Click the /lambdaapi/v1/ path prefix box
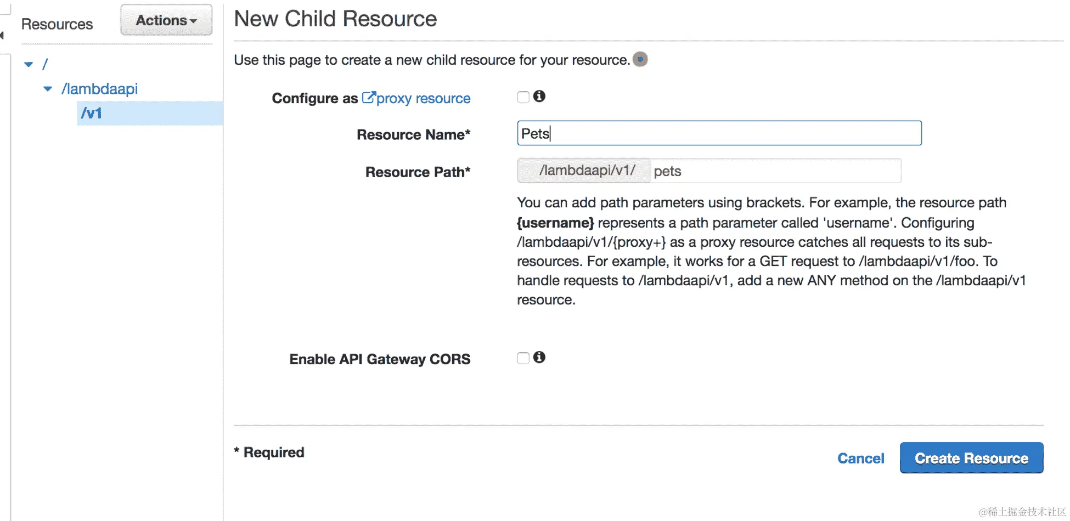The width and height of the screenshot is (1070, 521). click(584, 171)
